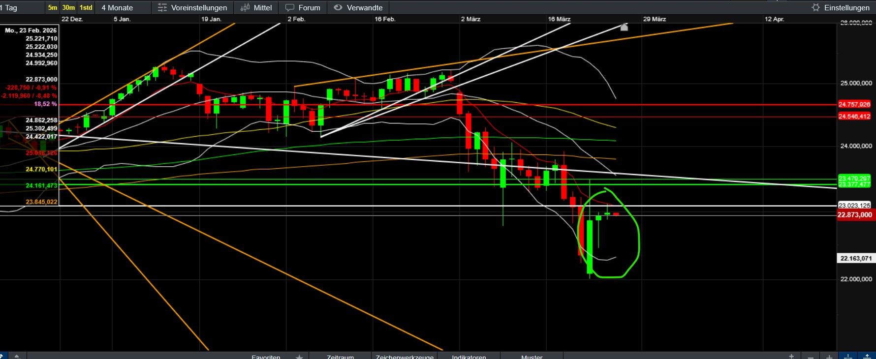
Task: Open the Forum speech-bubble button
Action: coord(303,7)
